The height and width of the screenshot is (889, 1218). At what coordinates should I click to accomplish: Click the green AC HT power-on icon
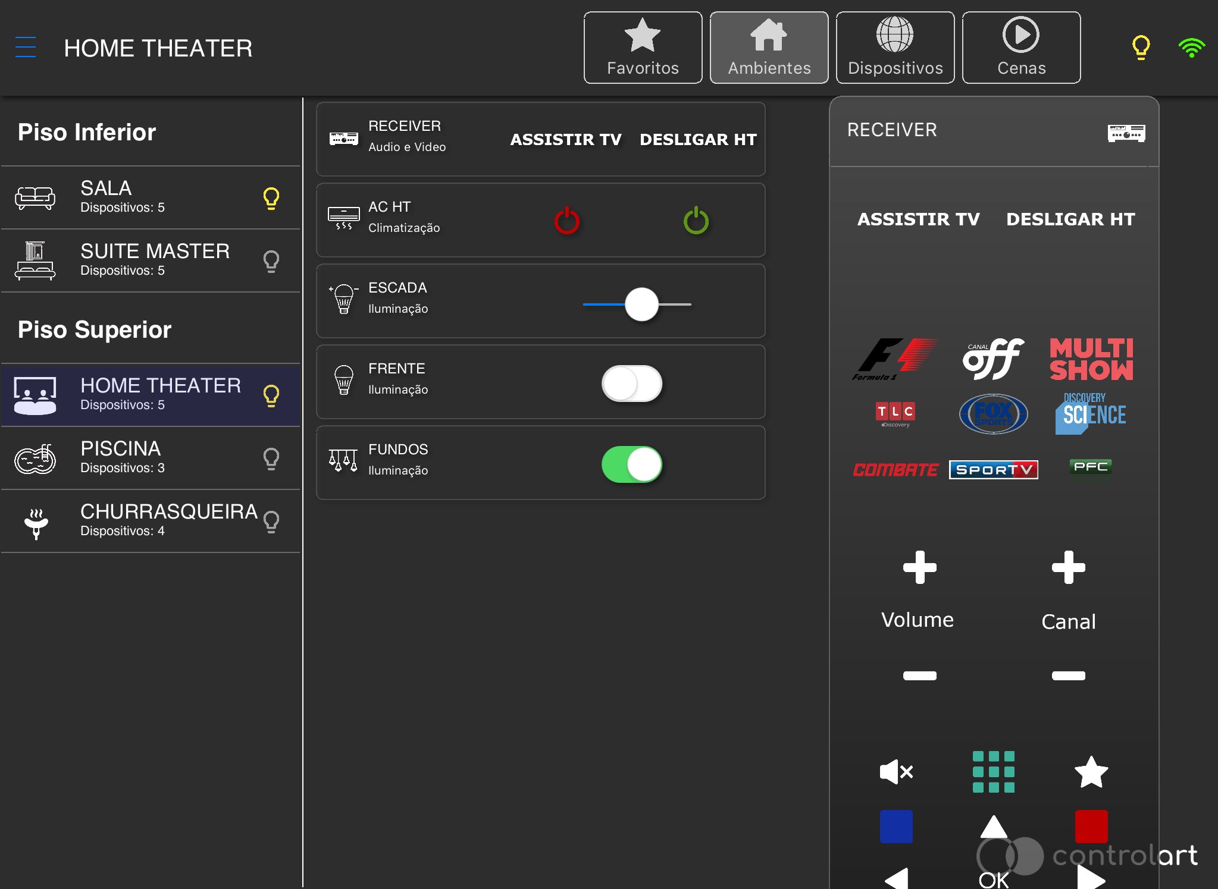(x=696, y=221)
